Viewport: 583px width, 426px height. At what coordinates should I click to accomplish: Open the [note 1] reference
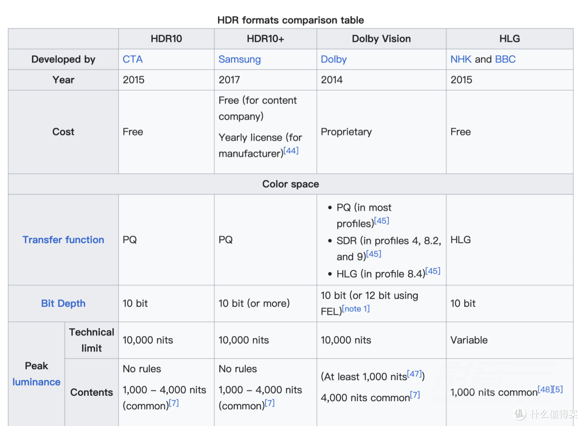356,308
